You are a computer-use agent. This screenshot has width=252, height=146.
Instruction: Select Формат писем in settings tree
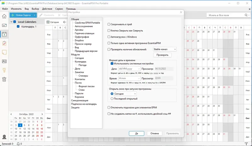pos(86,86)
